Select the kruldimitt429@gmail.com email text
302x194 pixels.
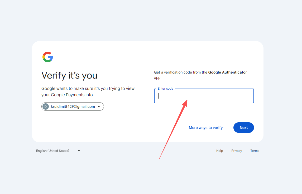(x=73, y=106)
